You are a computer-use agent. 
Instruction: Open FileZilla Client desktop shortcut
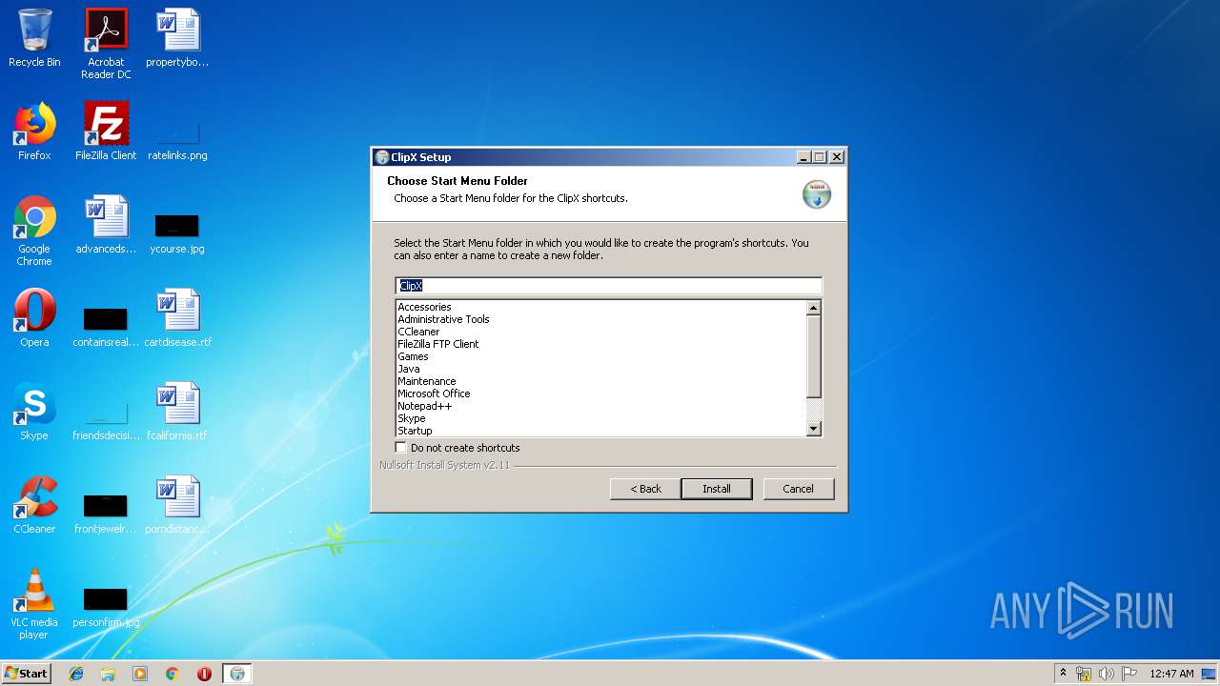[x=106, y=131]
